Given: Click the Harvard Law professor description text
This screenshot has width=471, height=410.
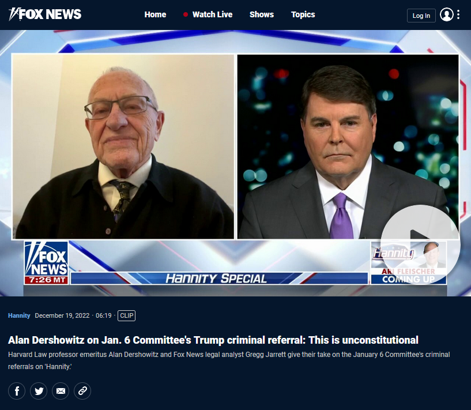Looking at the screenshot, I should click(x=229, y=360).
